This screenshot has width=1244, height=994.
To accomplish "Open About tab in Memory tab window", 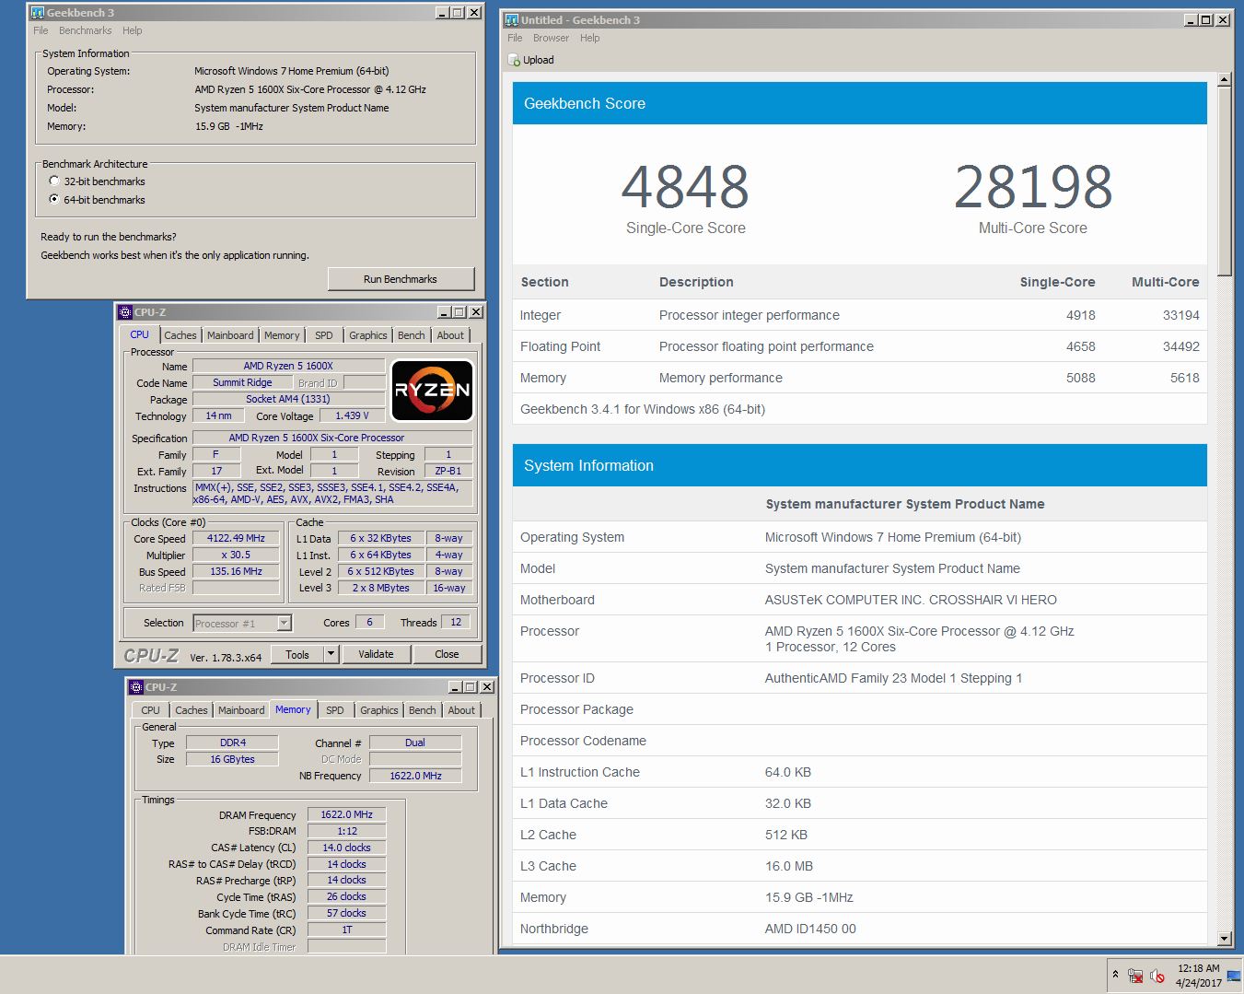I will click(461, 710).
